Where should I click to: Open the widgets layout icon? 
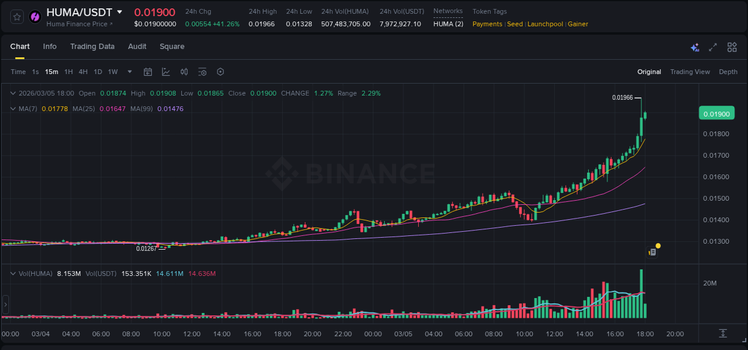click(731, 47)
